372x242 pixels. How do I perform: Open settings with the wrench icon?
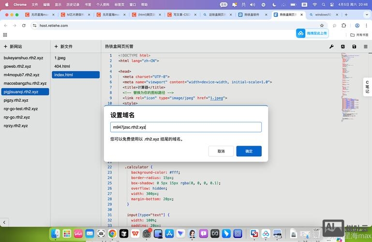(331, 46)
